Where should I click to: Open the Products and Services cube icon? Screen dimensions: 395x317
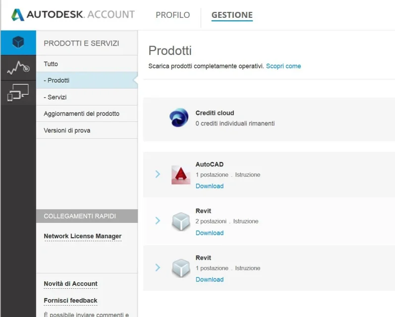coord(18,43)
